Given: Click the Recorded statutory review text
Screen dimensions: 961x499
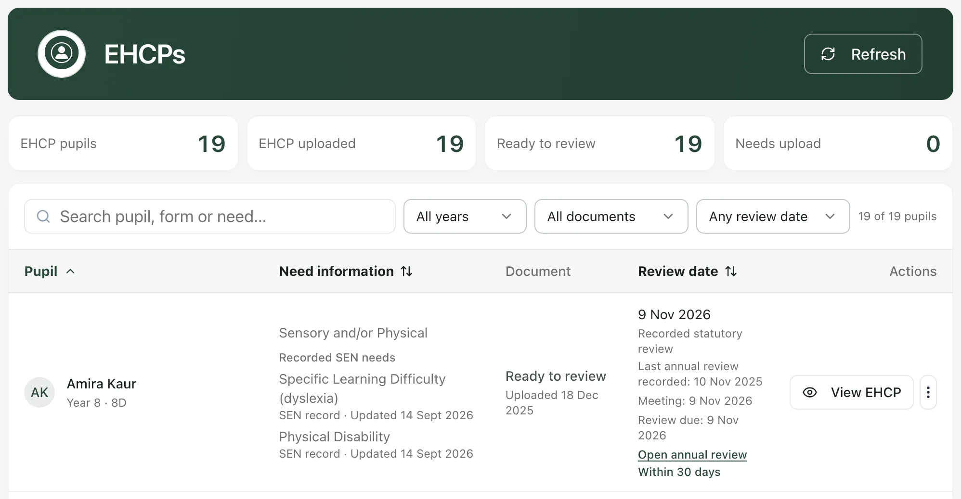Looking at the screenshot, I should (690, 341).
